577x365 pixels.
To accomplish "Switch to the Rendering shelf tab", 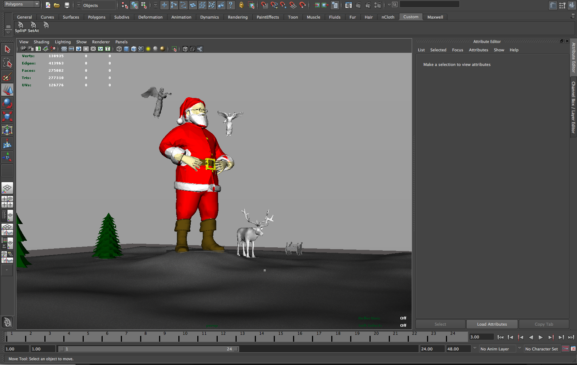I will (x=237, y=17).
